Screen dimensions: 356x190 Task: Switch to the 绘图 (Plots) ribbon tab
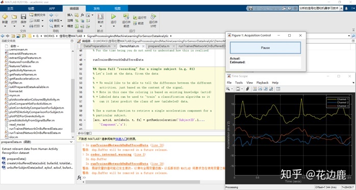[x=31, y=8]
